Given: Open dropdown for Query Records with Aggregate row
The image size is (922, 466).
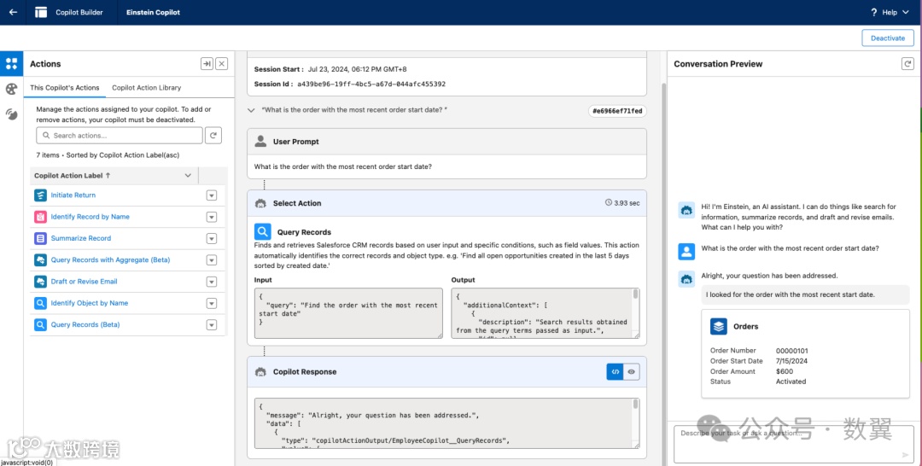Looking at the screenshot, I should tap(212, 259).
